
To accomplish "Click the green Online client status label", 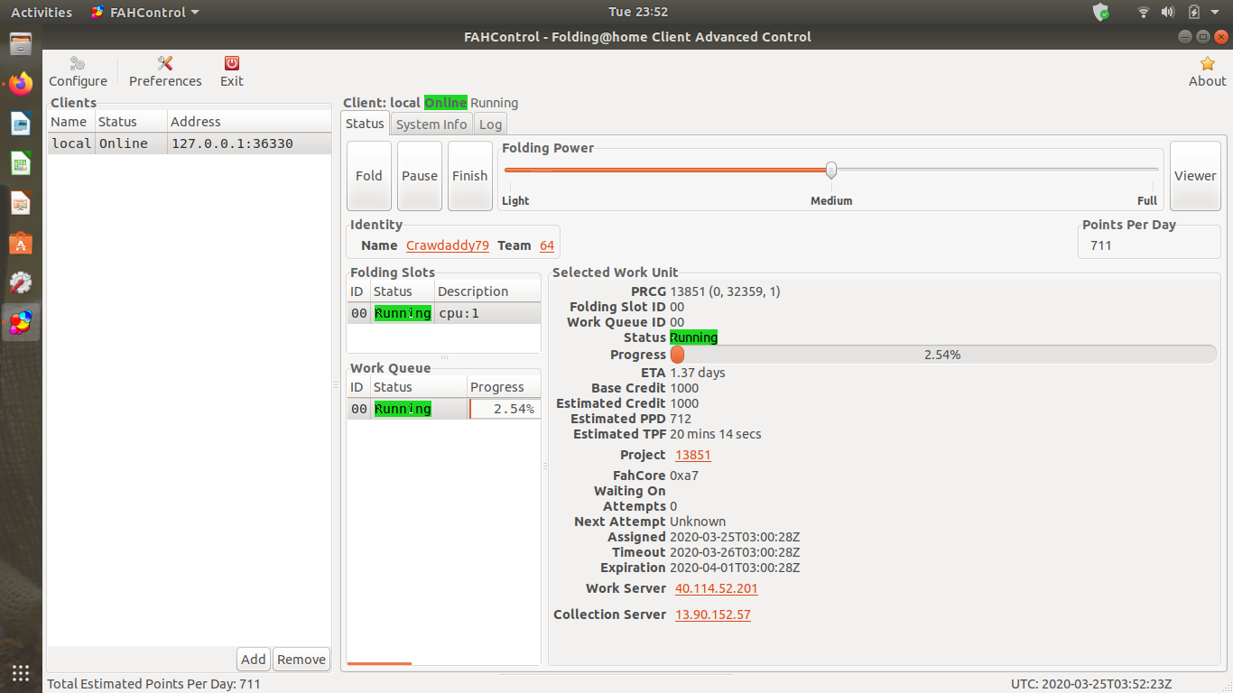I will pyautogui.click(x=446, y=103).
